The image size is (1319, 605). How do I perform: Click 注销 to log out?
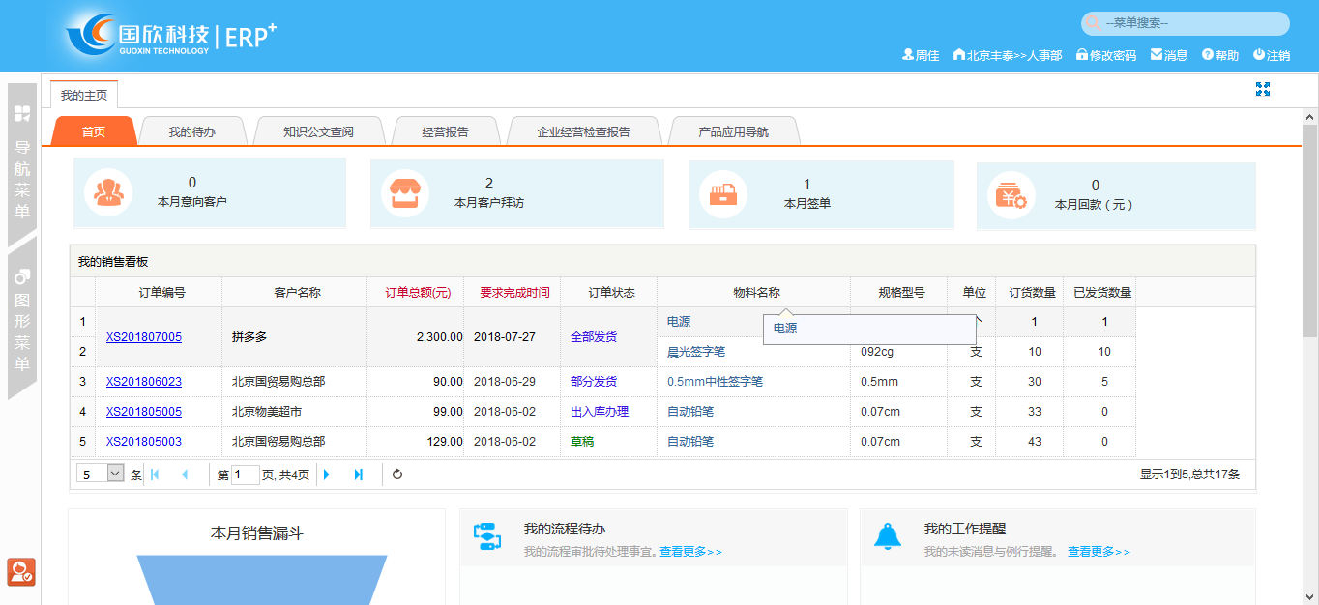tap(1272, 56)
